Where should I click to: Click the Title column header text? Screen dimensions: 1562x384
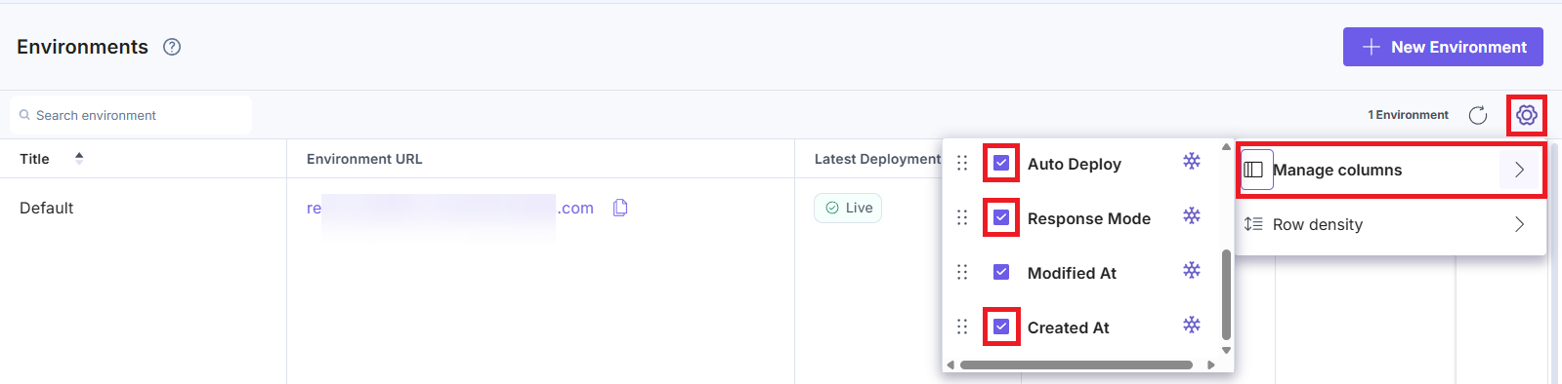[x=34, y=159]
